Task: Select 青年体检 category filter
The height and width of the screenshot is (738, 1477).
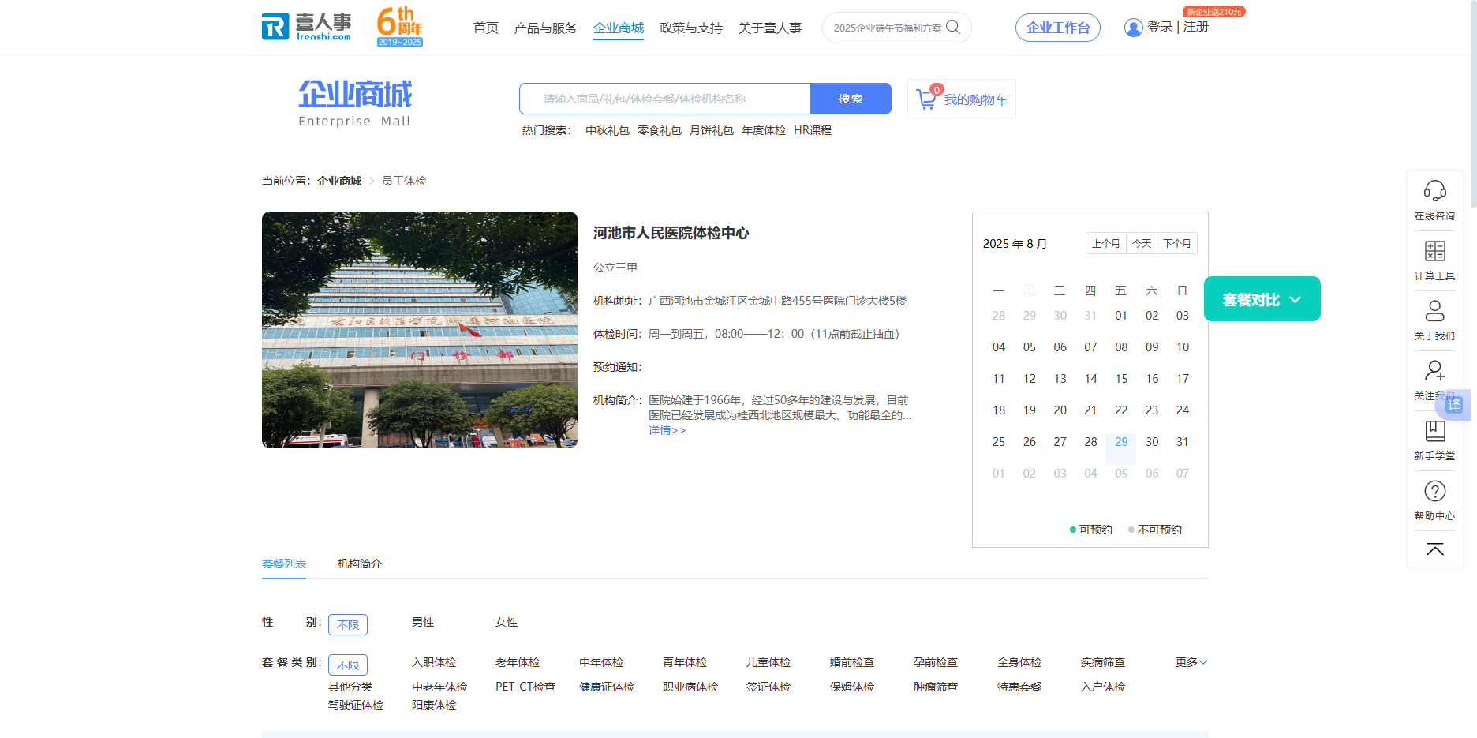Action: tap(685, 662)
